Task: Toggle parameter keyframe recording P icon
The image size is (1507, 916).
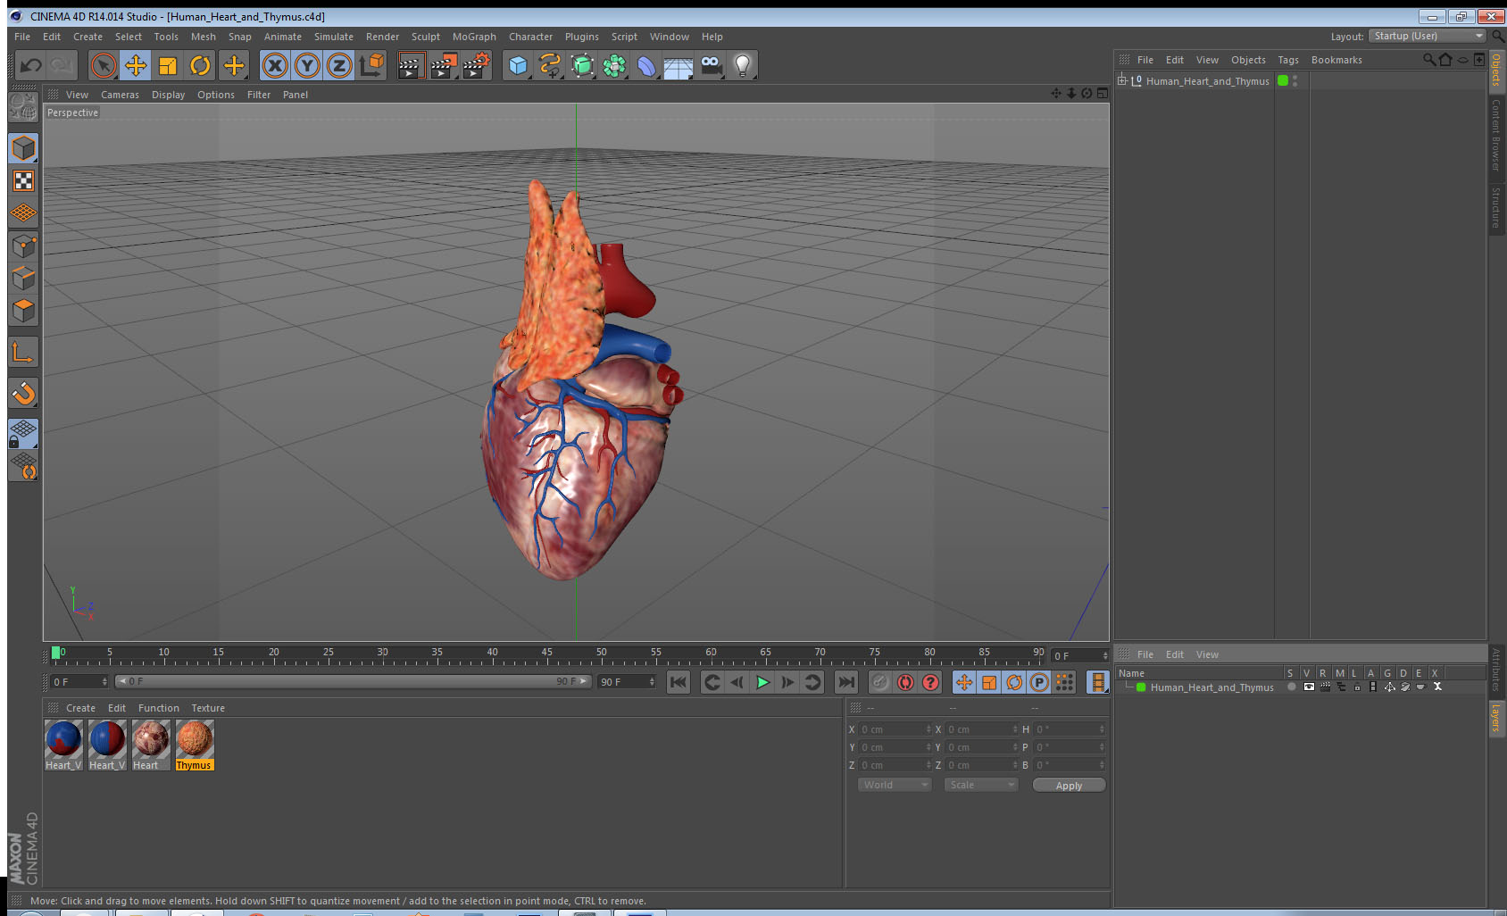Action: click(x=1039, y=682)
